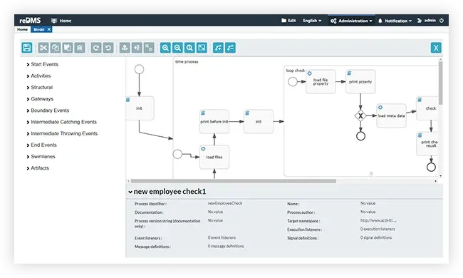Click the power logout icon

pyautogui.click(x=442, y=21)
